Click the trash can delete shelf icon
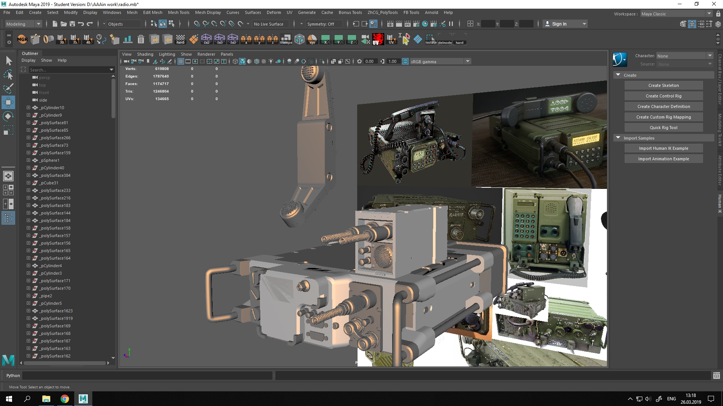 [x=141, y=39]
